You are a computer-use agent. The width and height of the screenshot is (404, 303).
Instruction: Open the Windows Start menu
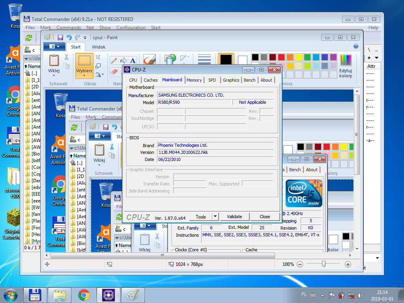coord(10,295)
